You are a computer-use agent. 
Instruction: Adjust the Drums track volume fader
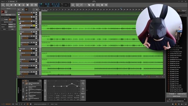(27, 15)
